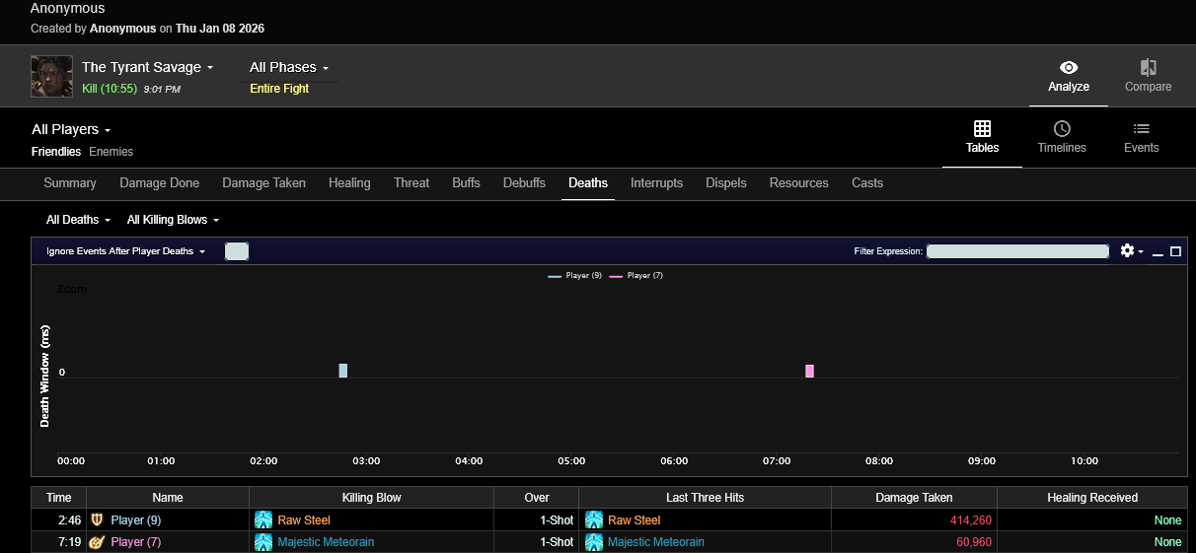This screenshot has height=553, width=1196.
Task: Click the box beside Ignore Events dropdown
Action: [237, 251]
